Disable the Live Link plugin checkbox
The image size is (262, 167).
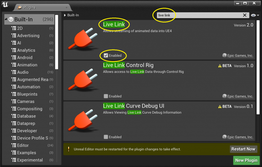pos(106,55)
